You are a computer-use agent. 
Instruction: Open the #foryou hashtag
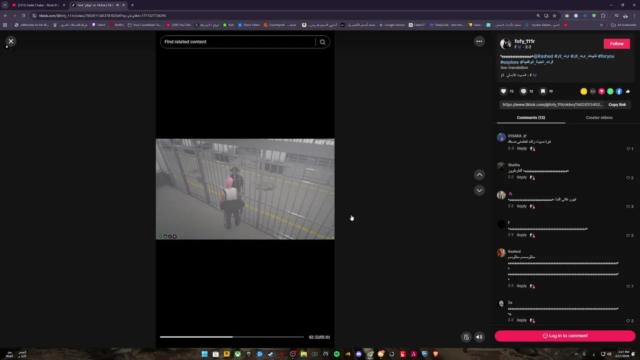point(606,56)
